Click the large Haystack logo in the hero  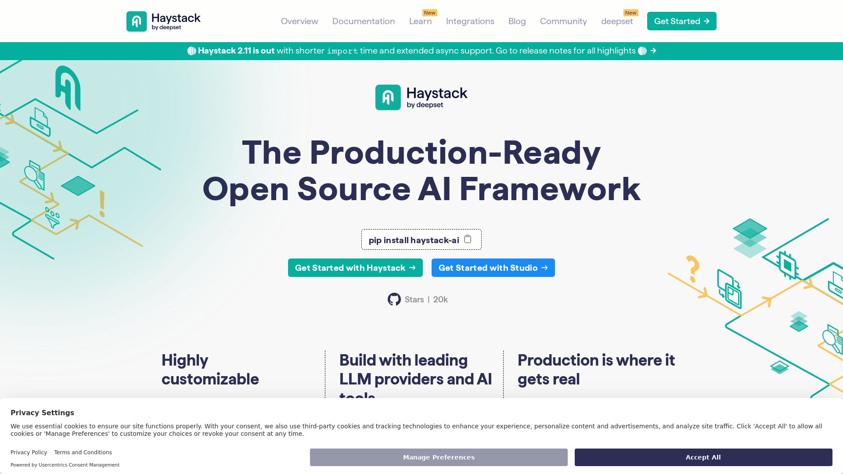(421, 97)
